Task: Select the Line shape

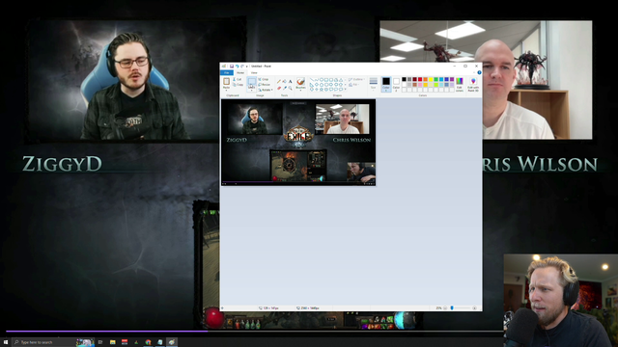Action: point(312,79)
